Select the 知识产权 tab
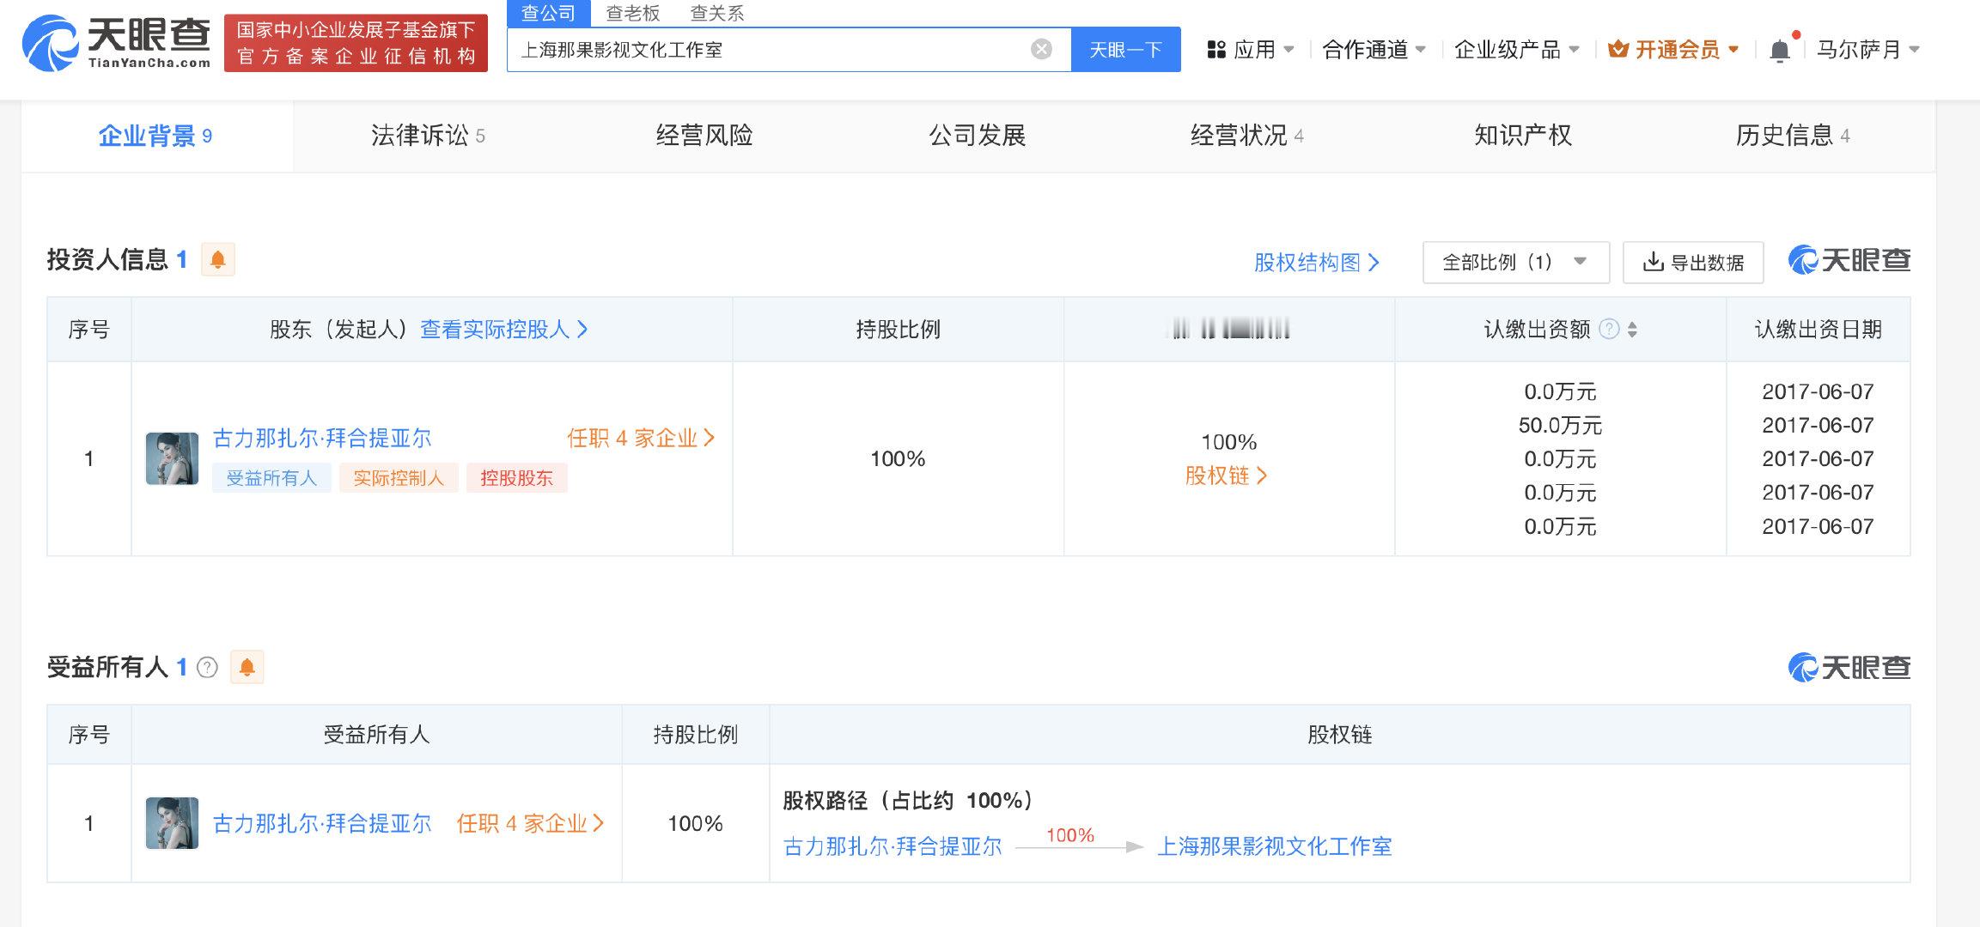Screen dimensions: 1980x927 pos(1523,136)
